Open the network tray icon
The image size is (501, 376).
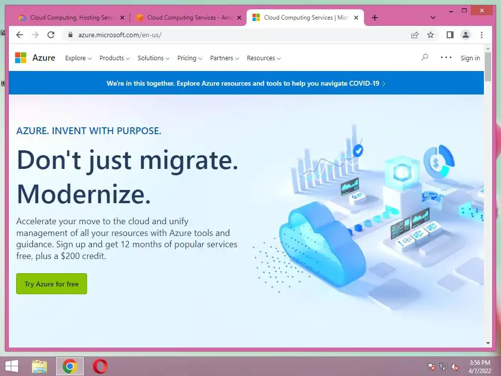443,366
